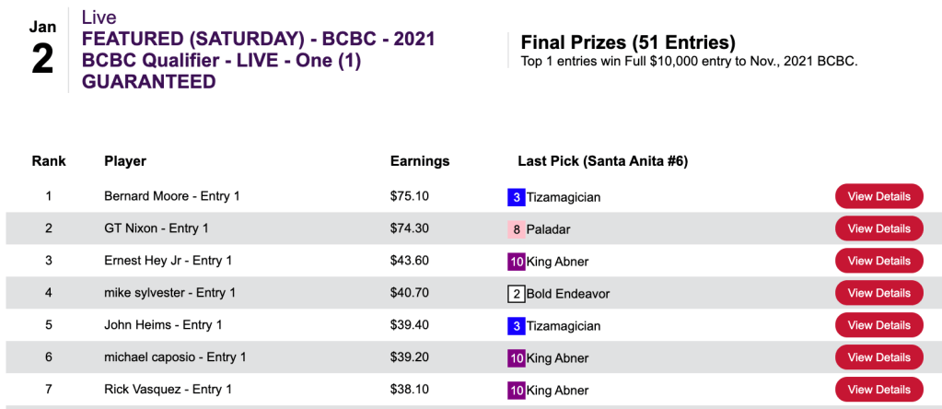Click the Last Pick (Santa Anita #6) header
Screen dimensions: 942x409
pos(602,161)
